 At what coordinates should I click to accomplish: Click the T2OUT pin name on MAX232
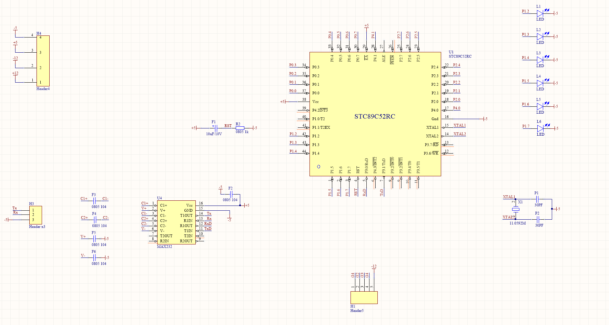point(166,236)
